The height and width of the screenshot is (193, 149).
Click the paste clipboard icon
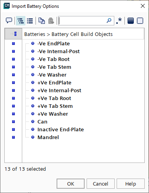51,21
